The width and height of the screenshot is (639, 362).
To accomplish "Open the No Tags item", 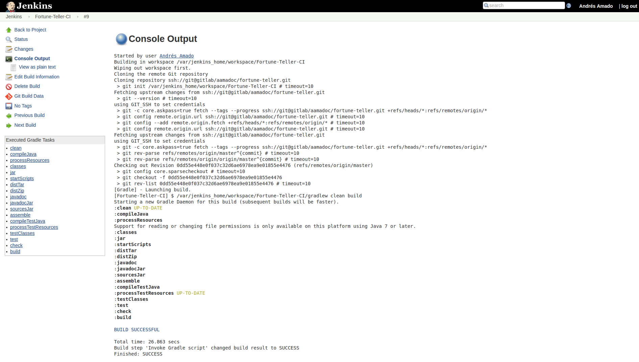I will pos(23,106).
